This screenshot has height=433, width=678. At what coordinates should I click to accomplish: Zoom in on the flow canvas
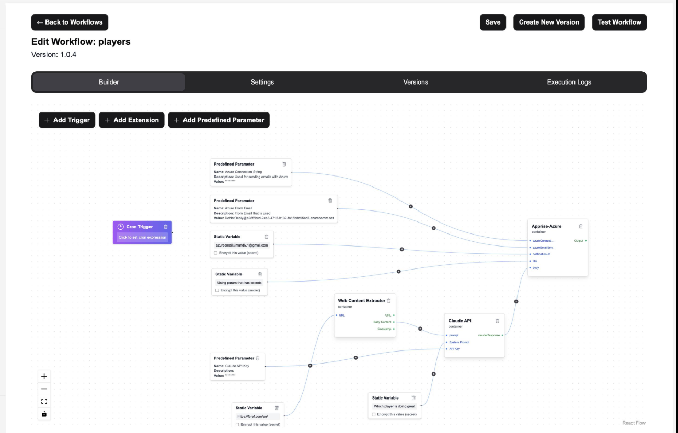44,376
